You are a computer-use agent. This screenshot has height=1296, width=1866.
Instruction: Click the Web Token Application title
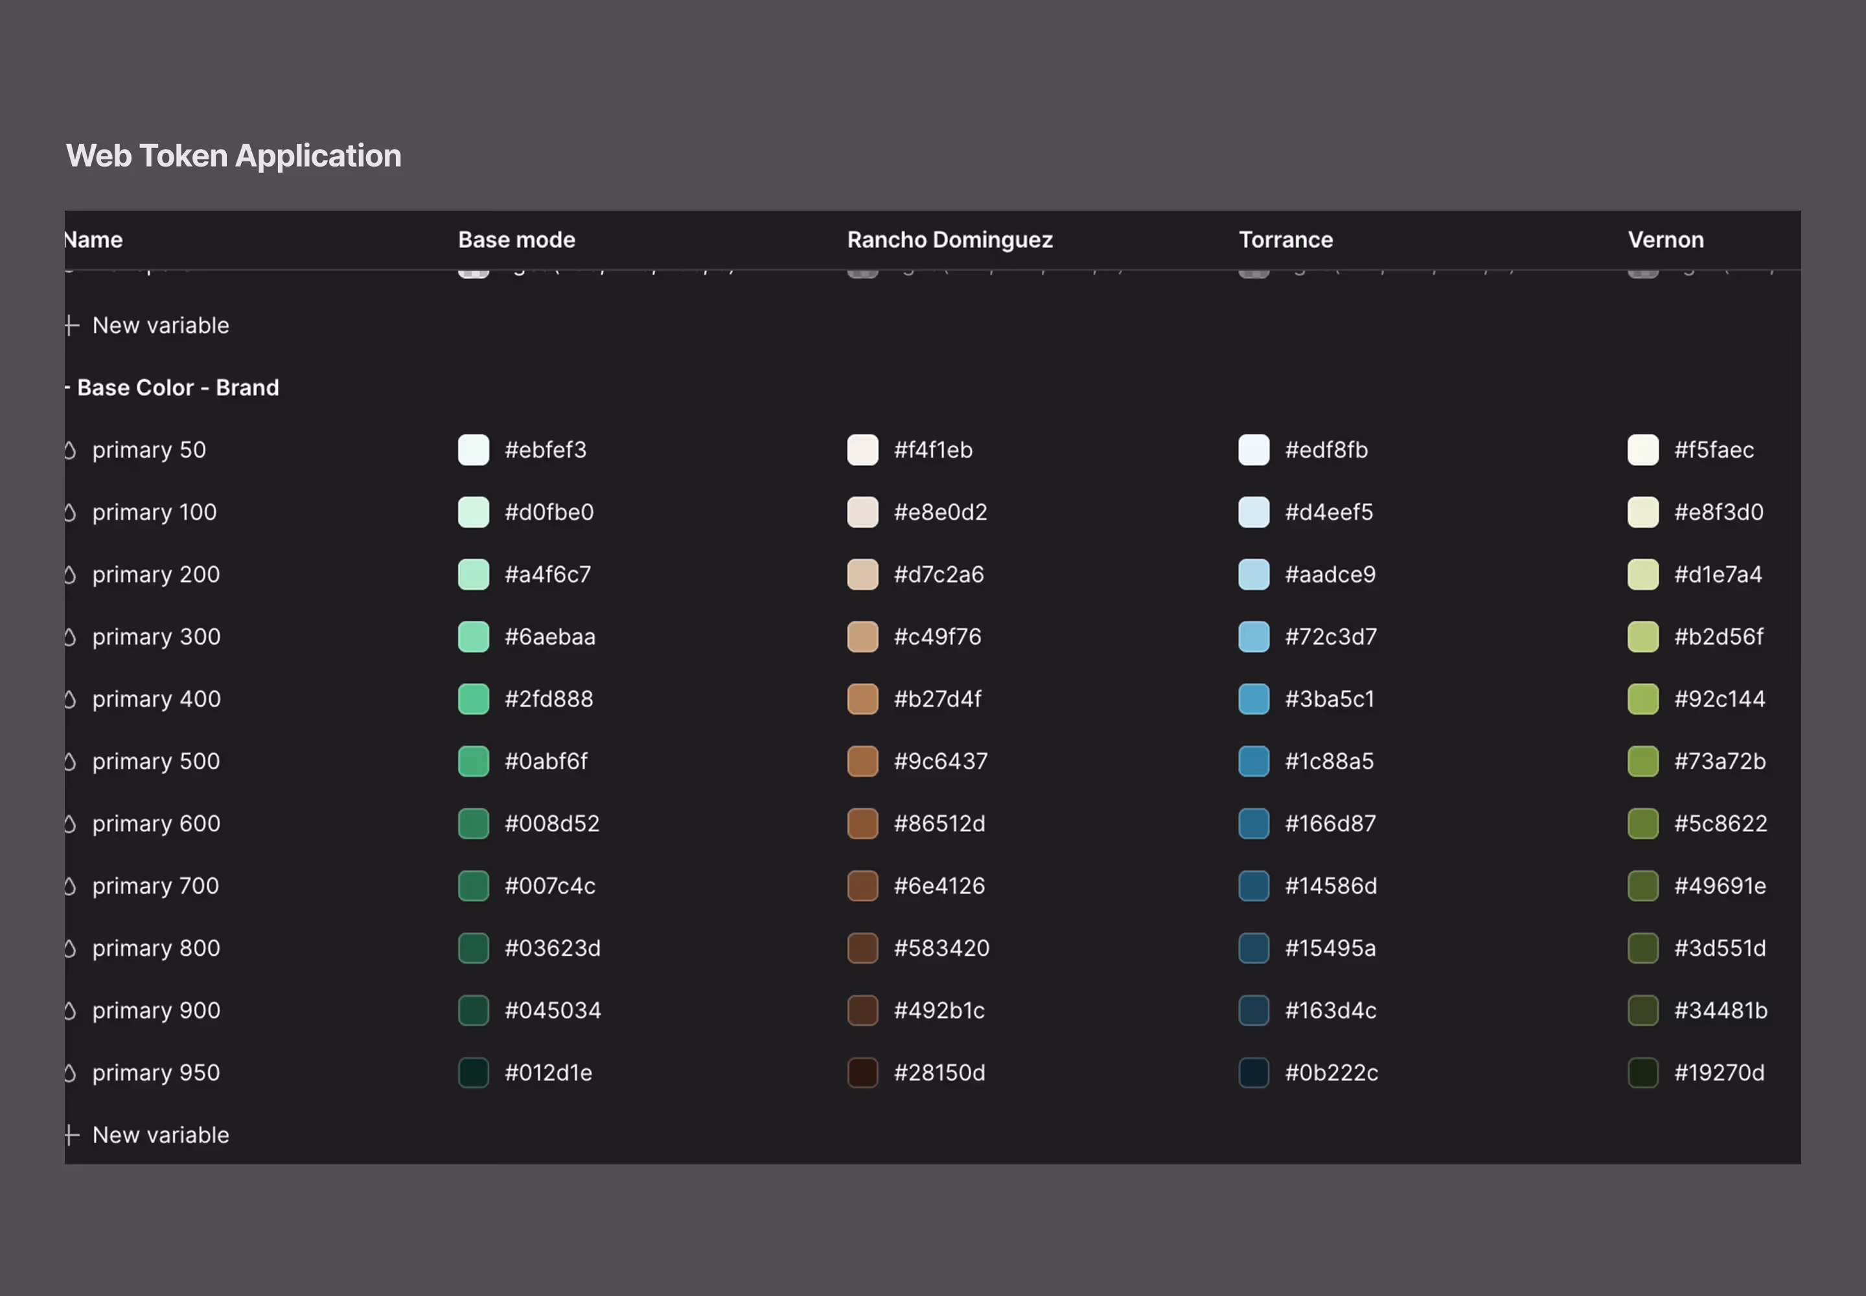click(x=234, y=156)
